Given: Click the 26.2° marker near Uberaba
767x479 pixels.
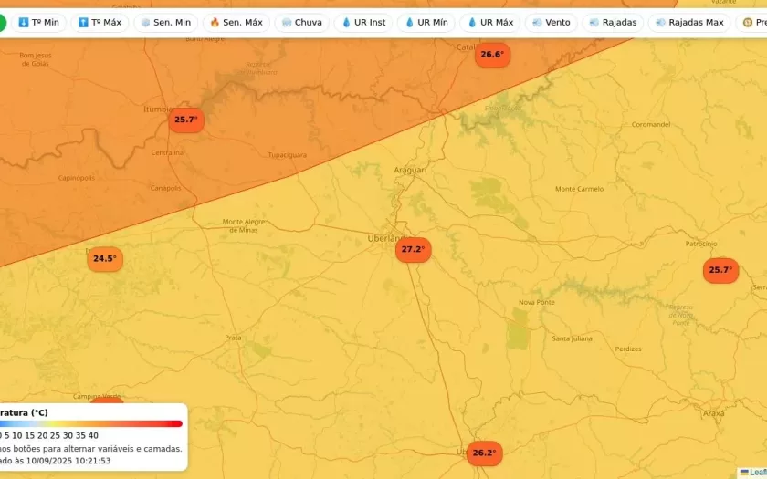Looking at the screenshot, I should [x=484, y=453].
